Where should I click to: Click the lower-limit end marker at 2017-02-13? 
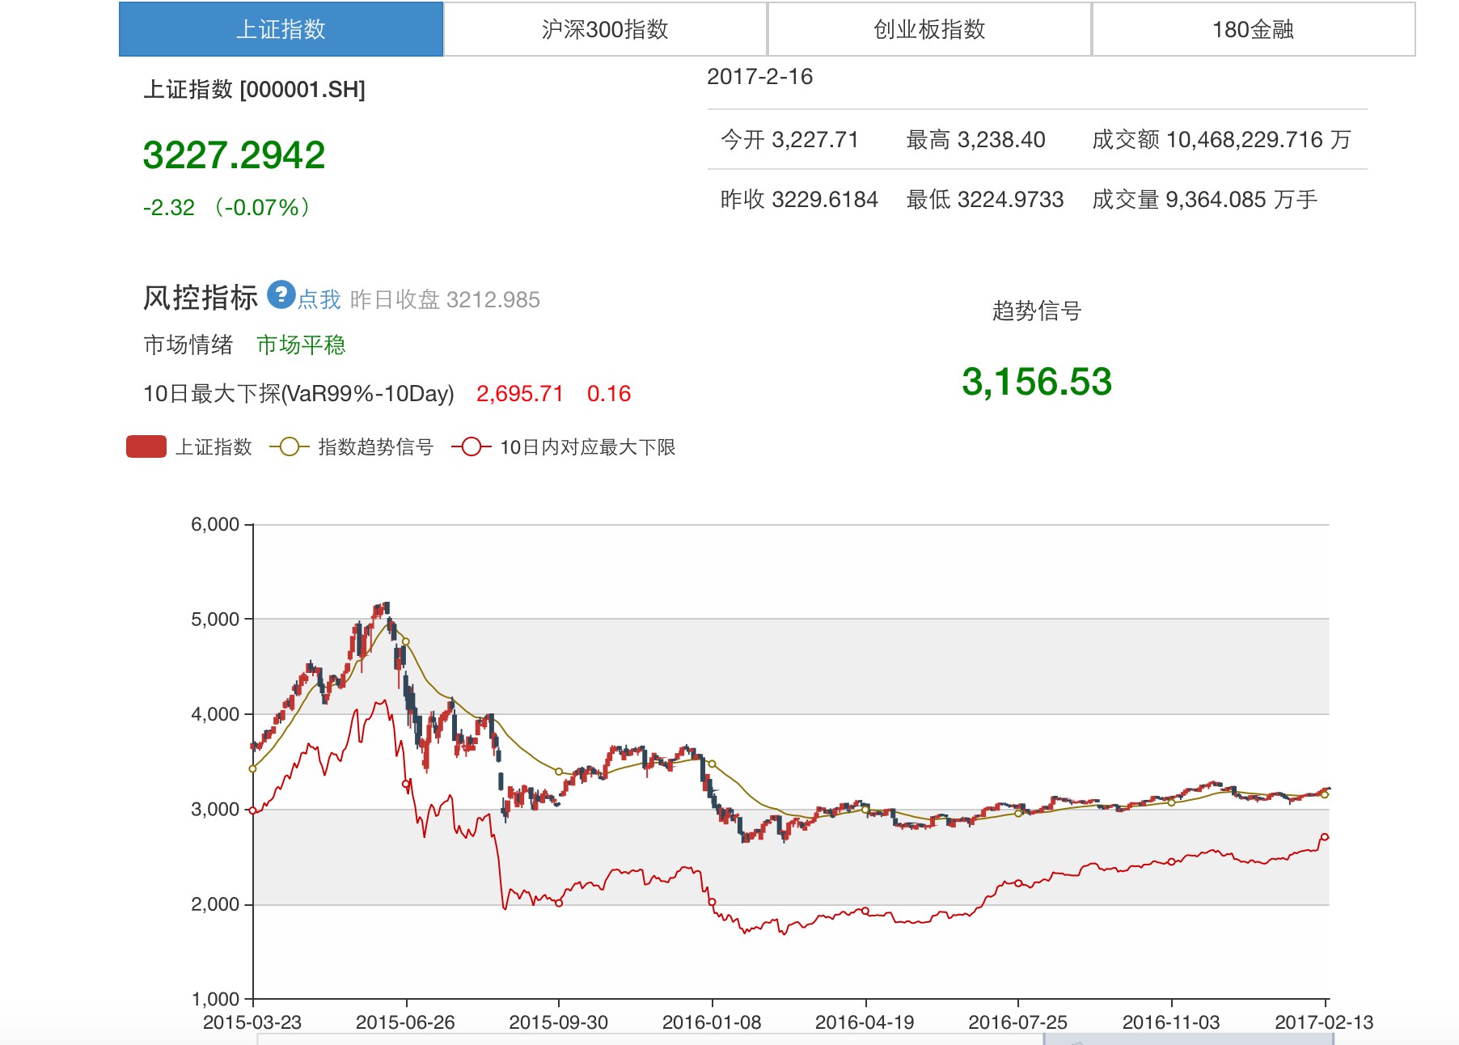(1325, 837)
